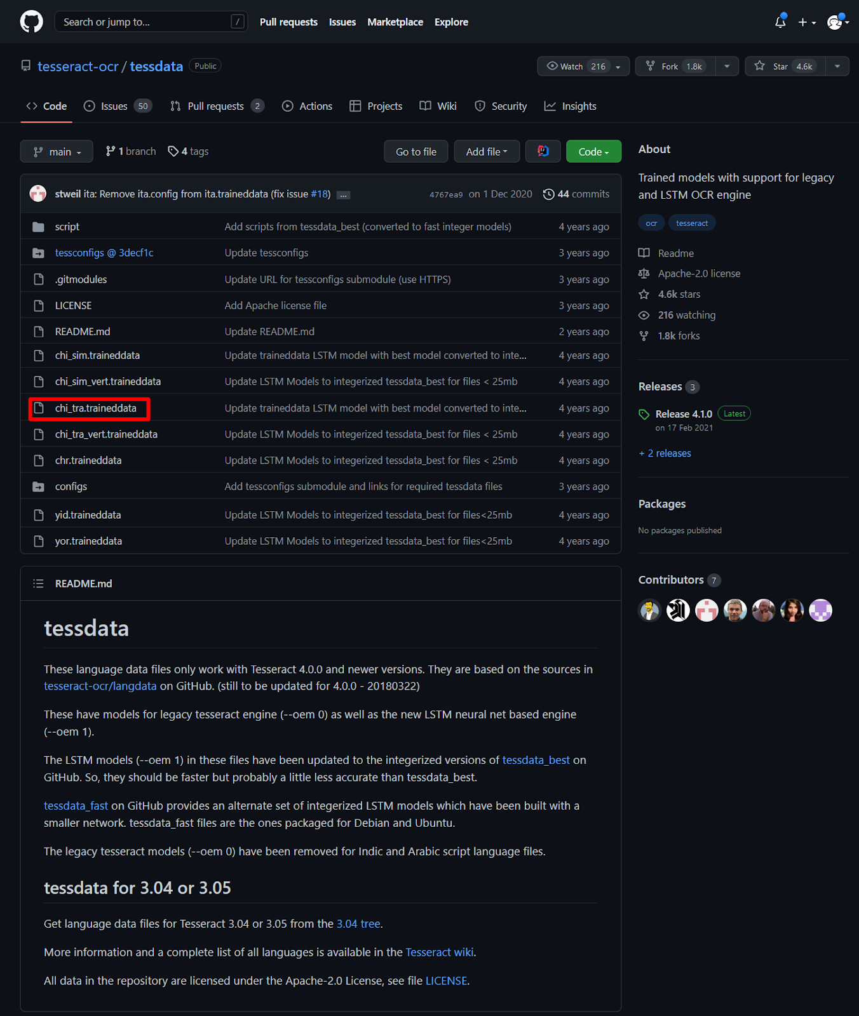Click stweil's commit author avatar
Screen dimensions: 859x1016
tap(38, 194)
